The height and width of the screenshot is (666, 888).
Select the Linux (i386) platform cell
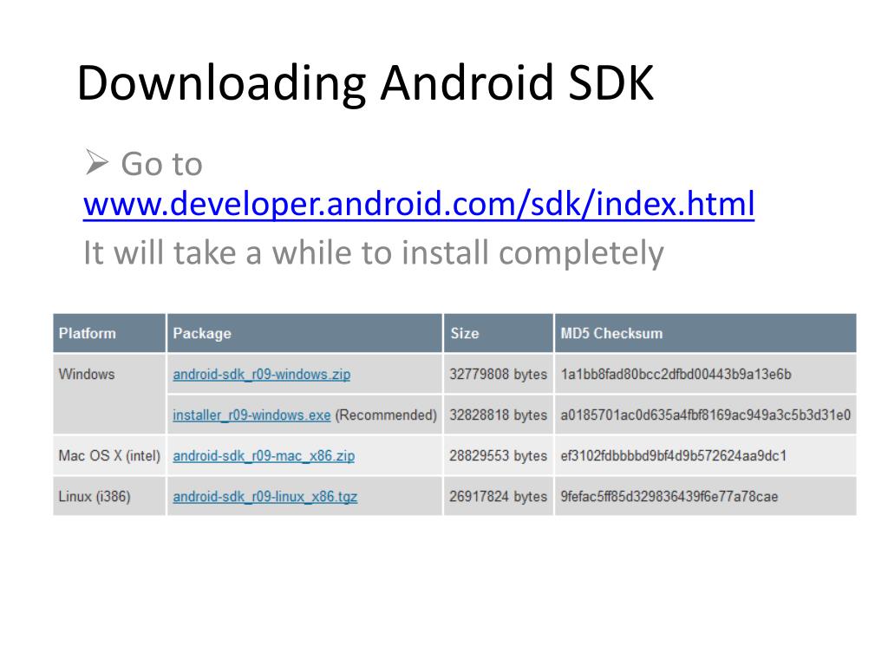(109, 496)
